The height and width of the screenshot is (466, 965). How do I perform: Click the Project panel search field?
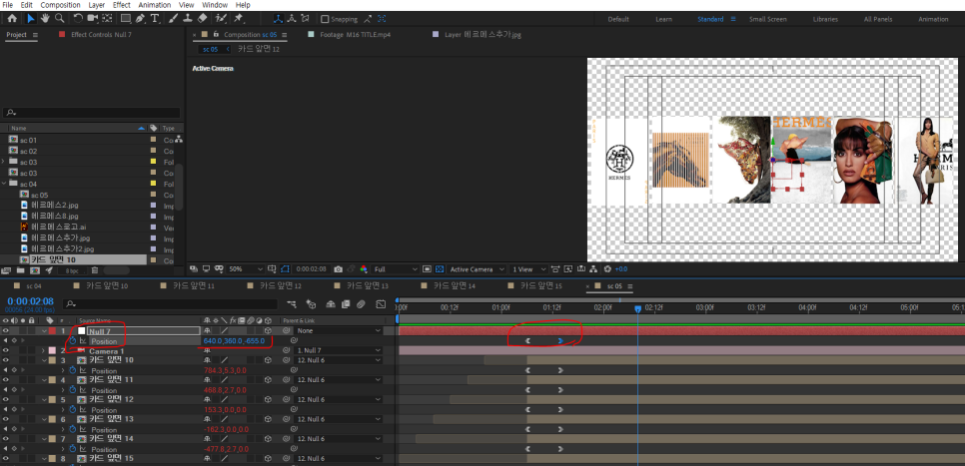click(x=91, y=113)
